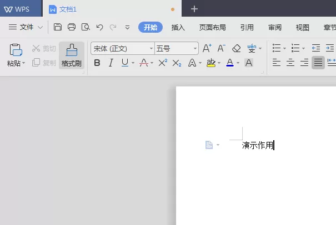This screenshot has width=336, height=225.
Task: Switch to the 插入 ribbon tab
Action: [178, 27]
